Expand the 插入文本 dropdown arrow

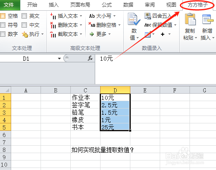pos(81,16)
